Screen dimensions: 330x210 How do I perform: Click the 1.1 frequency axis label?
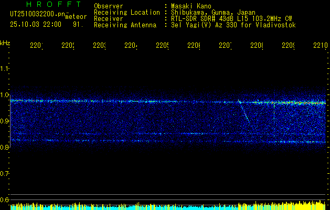(4, 68)
